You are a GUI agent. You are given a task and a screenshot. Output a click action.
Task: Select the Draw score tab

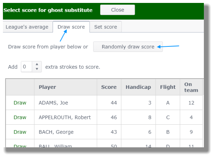[71, 27]
